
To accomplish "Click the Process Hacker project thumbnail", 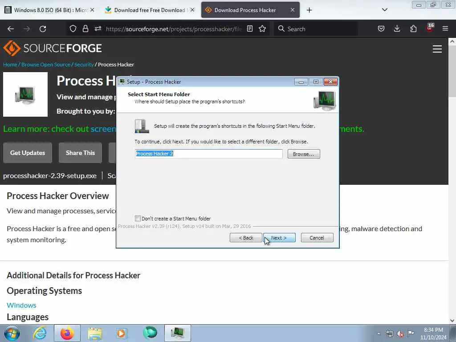I will (x=25, y=94).
